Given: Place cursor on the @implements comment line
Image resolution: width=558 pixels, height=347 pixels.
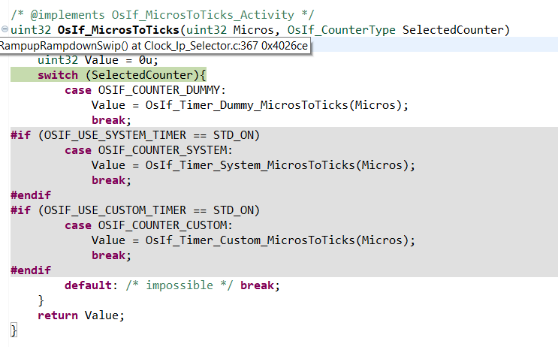Looking at the screenshot, I should [174, 14].
